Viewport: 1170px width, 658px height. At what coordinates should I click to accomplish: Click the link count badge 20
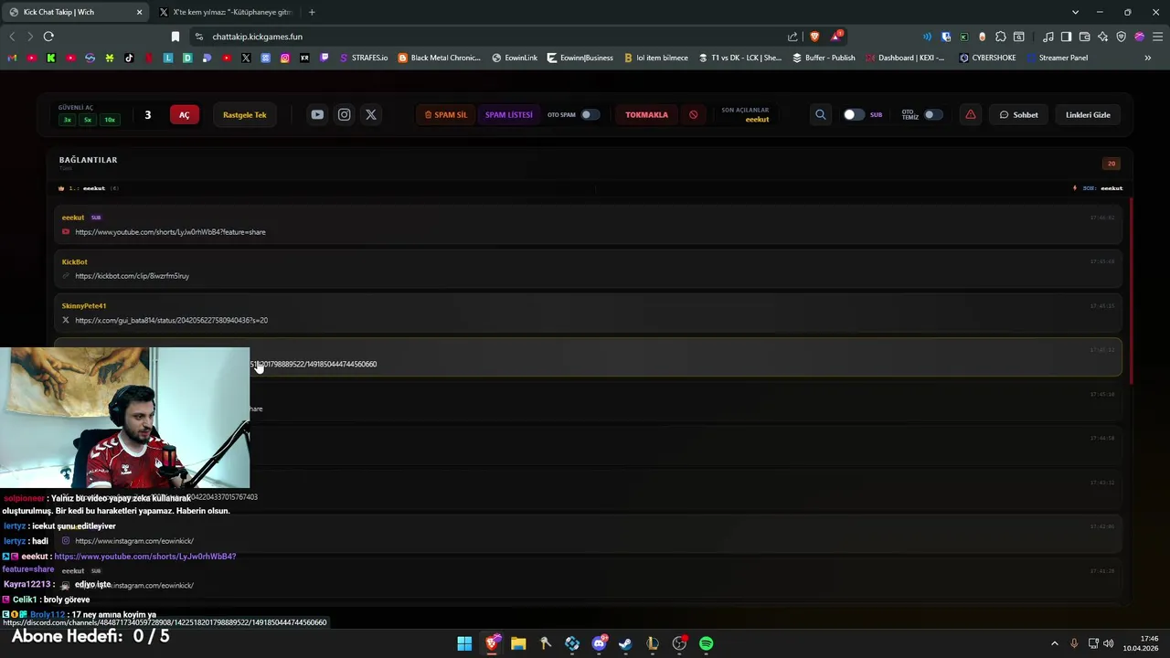1111,164
